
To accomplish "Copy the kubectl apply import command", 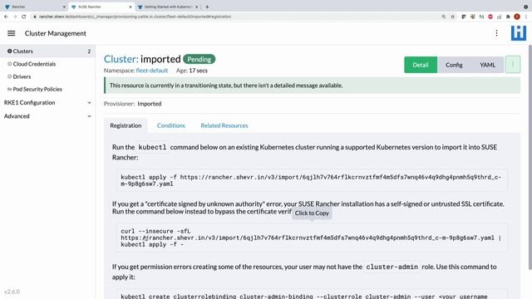I will tap(312, 180).
